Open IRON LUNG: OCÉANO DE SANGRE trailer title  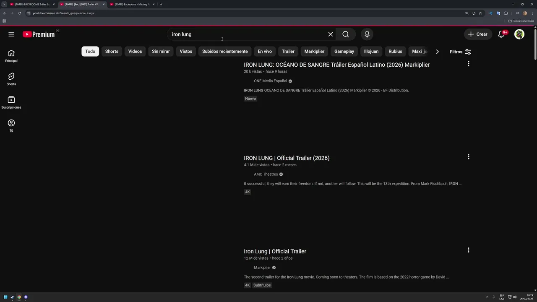pos(336,65)
